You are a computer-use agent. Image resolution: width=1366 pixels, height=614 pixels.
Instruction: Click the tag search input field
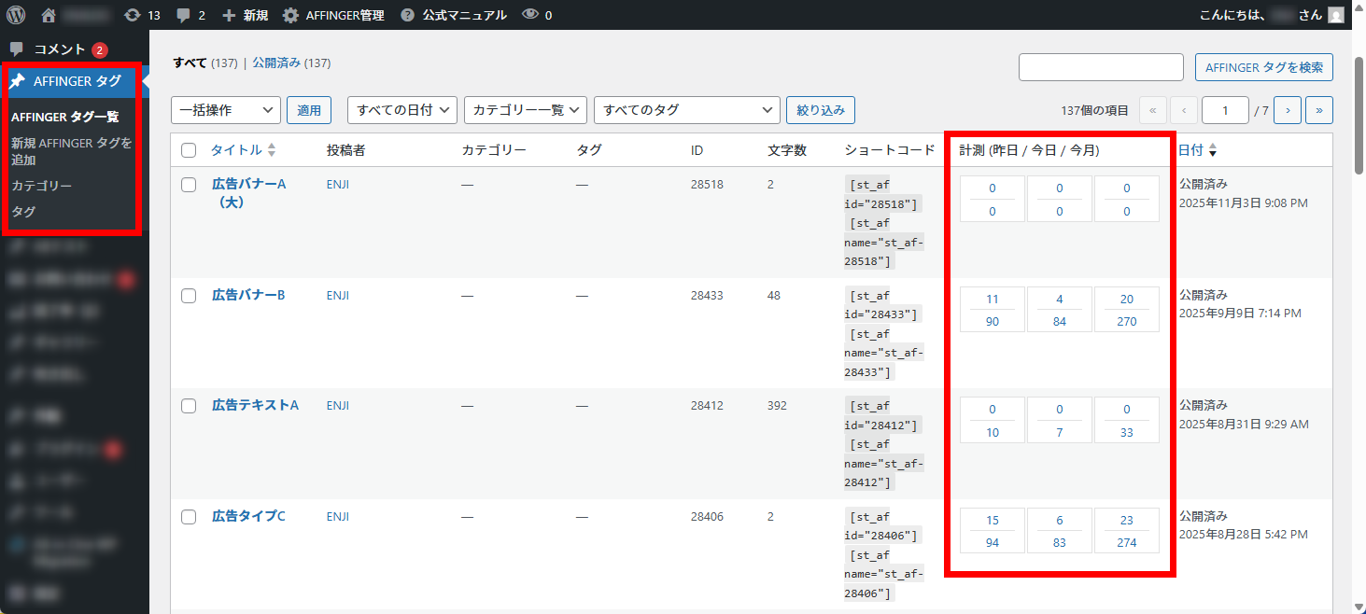[1101, 67]
